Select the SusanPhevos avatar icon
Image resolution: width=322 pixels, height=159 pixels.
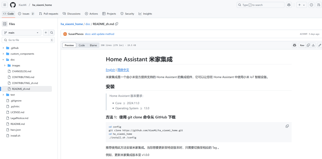pyautogui.click(x=65, y=34)
